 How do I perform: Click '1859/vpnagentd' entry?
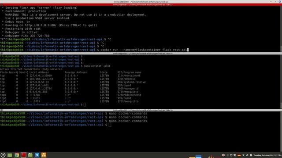coord(128,89)
